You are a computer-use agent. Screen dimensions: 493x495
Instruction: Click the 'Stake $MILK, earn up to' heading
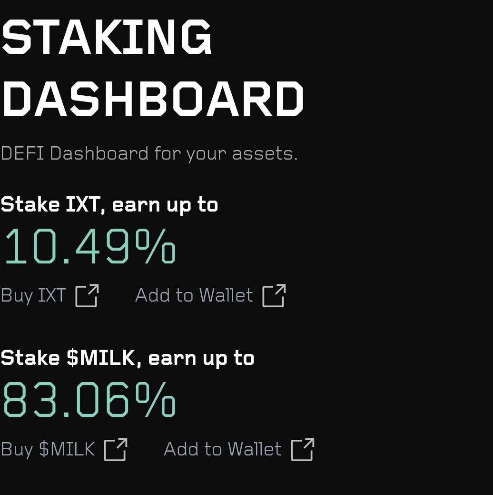click(128, 358)
